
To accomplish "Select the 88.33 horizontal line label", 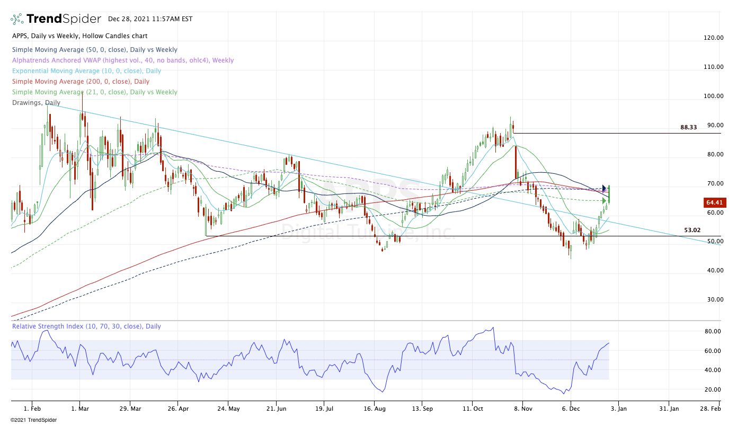I will 688,128.
